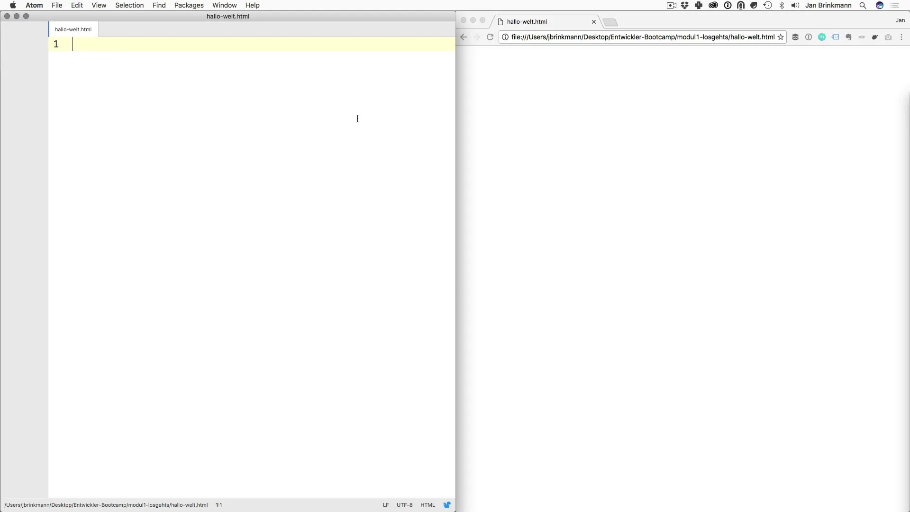Open the Creative Cloud menu bar icon
Image resolution: width=910 pixels, height=512 pixels.
[x=713, y=5]
